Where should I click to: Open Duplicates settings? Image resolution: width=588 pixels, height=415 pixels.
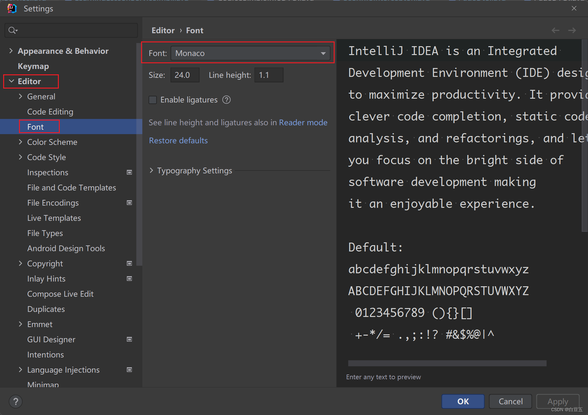coord(46,309)
